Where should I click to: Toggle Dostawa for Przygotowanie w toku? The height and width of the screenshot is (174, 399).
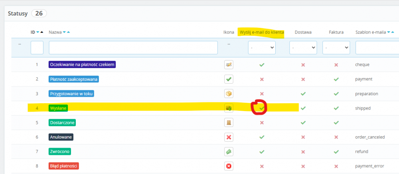click(x=303, y=94)
